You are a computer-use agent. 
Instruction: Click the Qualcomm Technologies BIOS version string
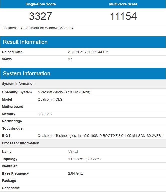100,136
